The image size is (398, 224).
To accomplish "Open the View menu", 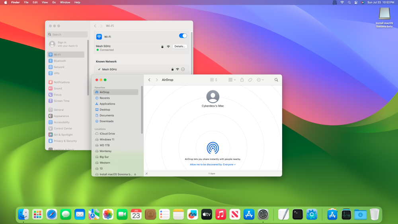I will point(45,2).
